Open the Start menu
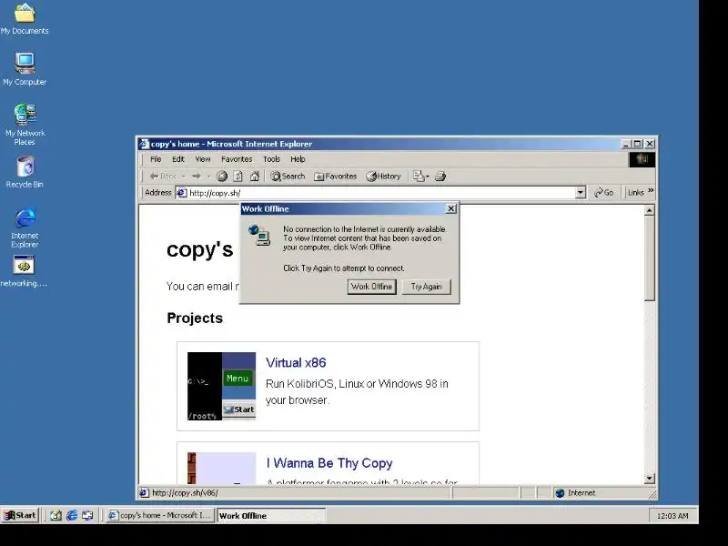The image size is (728, 546). point(20,515)
